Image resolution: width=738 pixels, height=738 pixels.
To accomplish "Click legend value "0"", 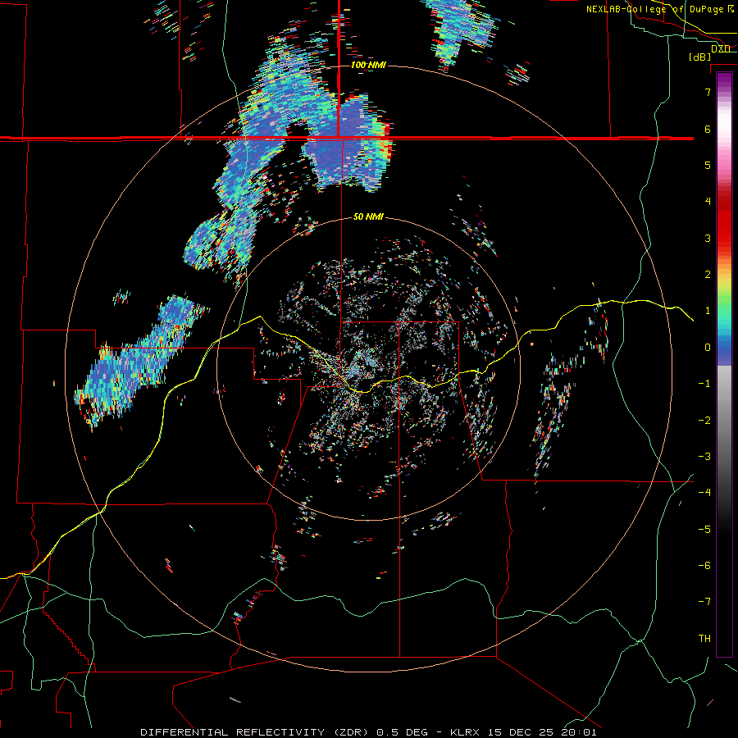I will click(708, 348).
